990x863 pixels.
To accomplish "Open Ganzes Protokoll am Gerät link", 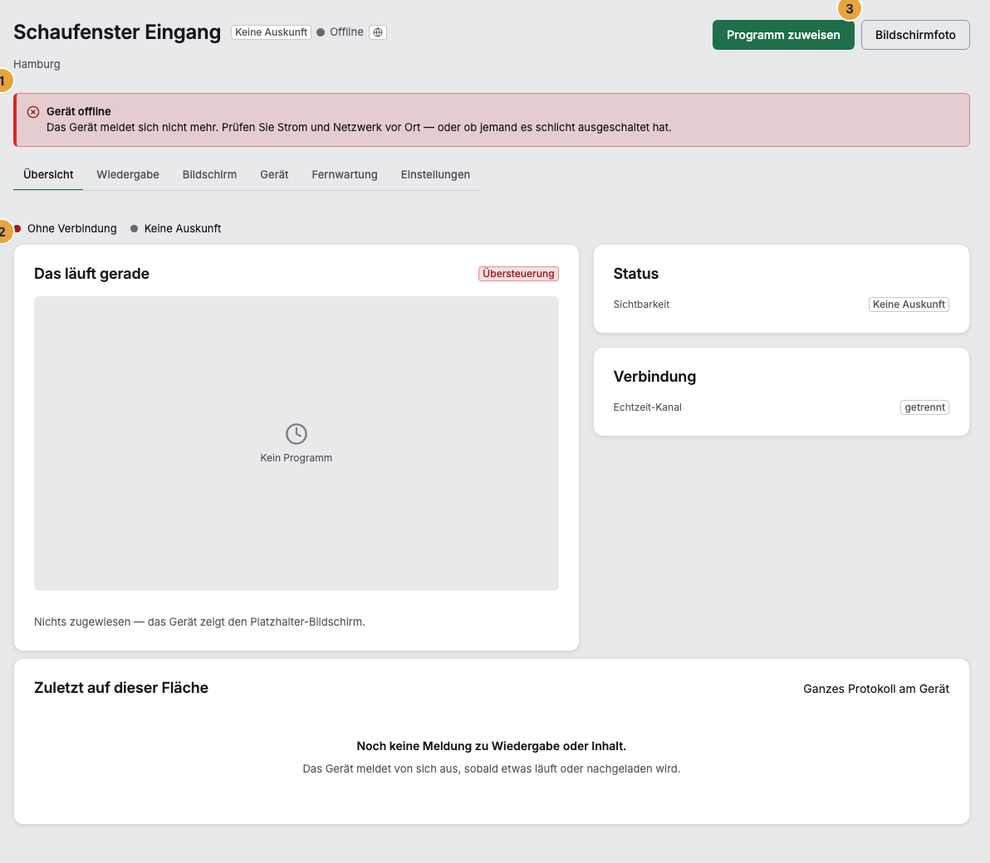I will (875, 689).
